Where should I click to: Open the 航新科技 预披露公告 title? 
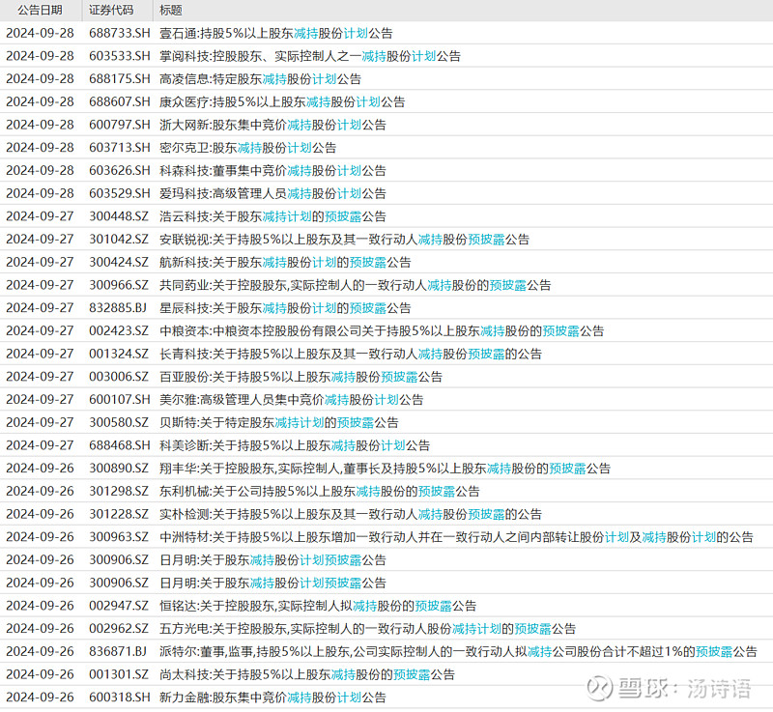pyautogui.click(x=285, y=262)
